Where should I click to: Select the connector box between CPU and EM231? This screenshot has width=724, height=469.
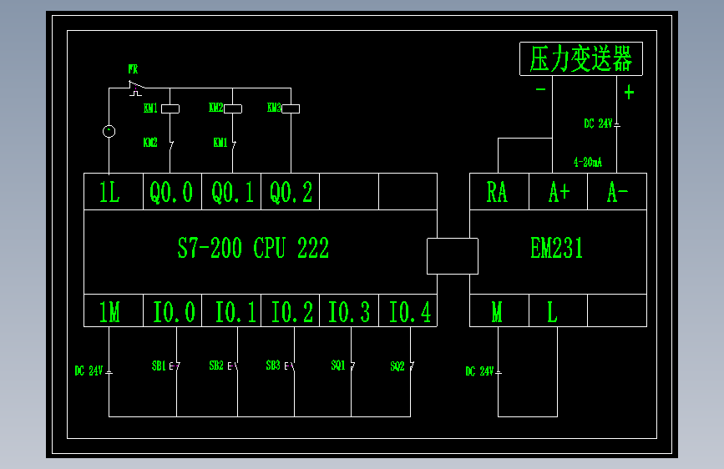tap(453, 256)
